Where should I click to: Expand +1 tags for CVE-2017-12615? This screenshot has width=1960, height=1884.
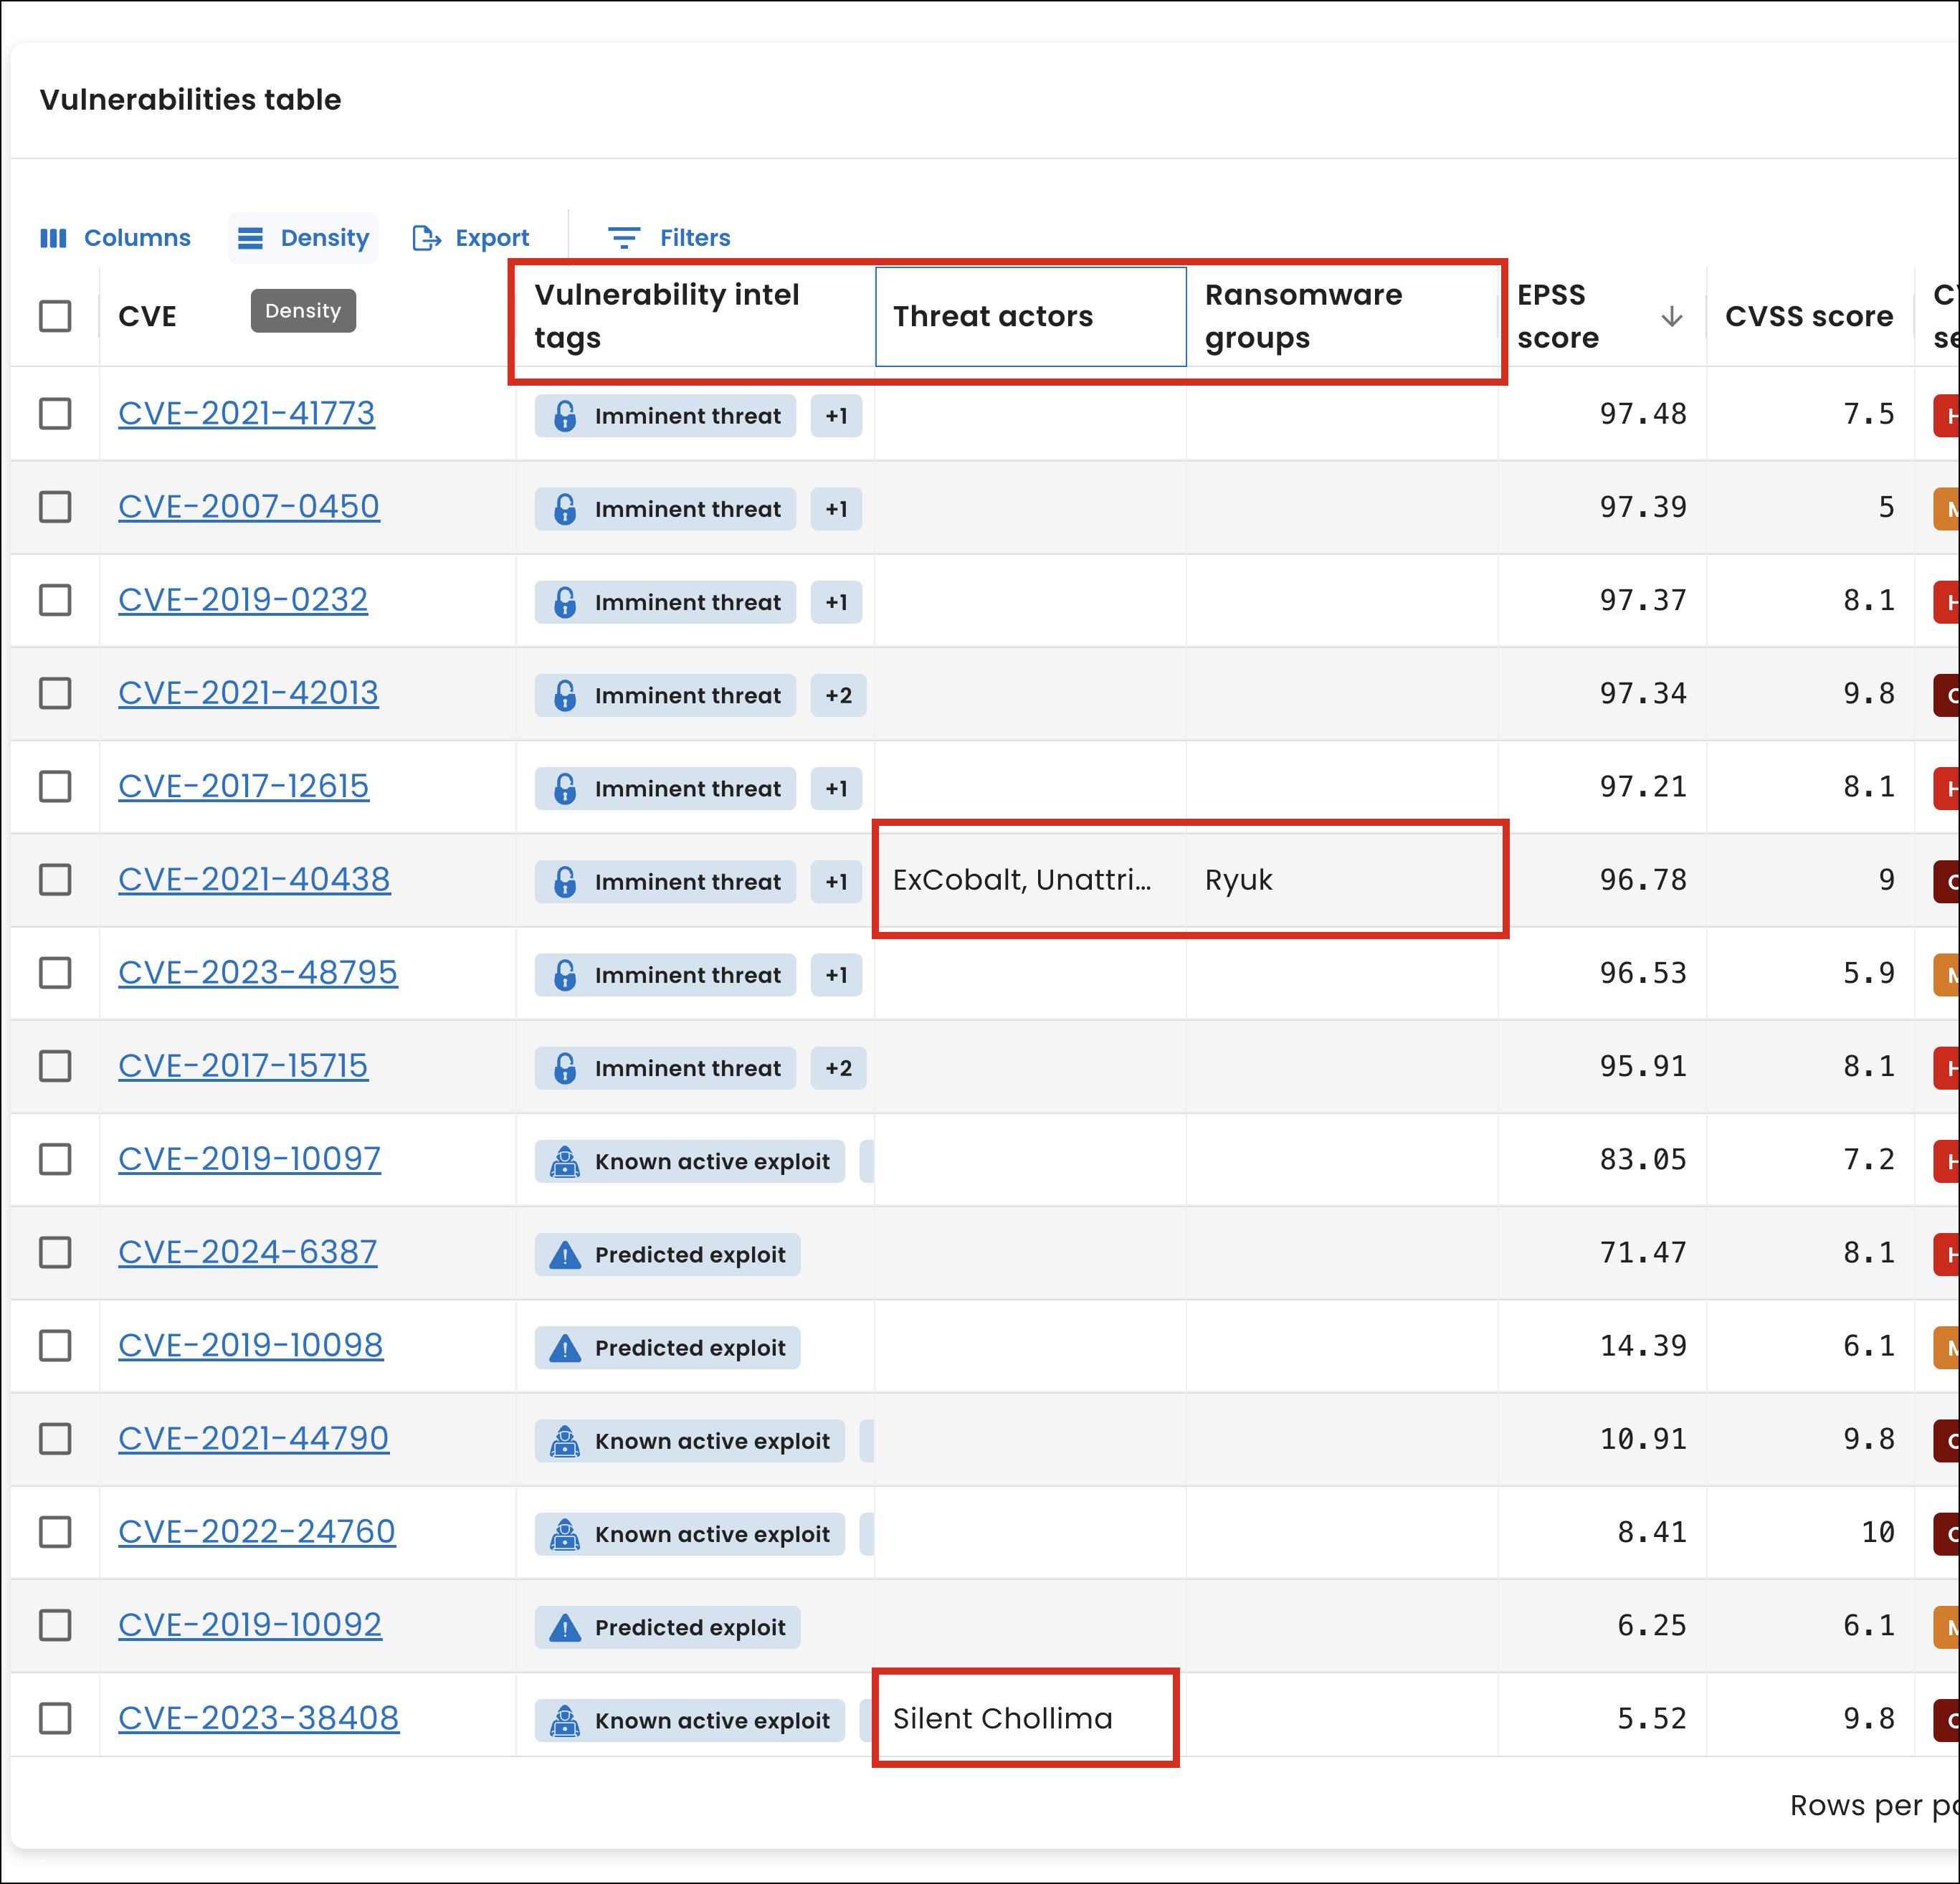[836, 789]
